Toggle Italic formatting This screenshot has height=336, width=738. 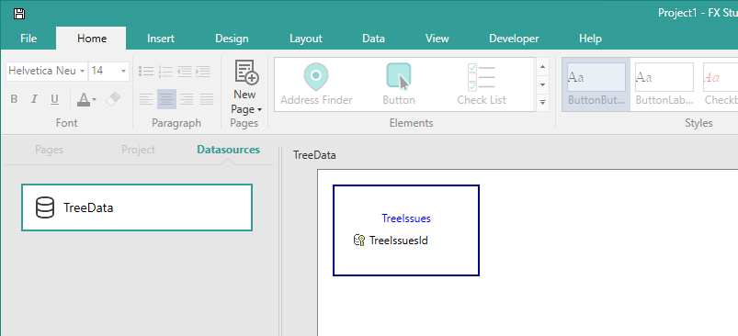coord(34,99)
